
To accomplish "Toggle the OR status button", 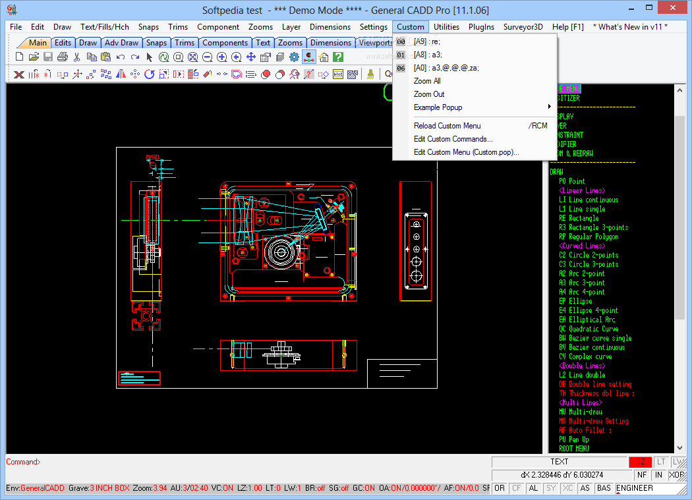I will pyautogui.click(x=500, y=488).
